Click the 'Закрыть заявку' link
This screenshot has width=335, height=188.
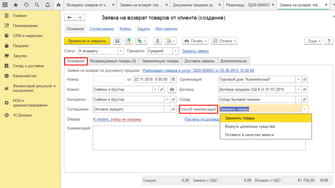tap(195, 51)
